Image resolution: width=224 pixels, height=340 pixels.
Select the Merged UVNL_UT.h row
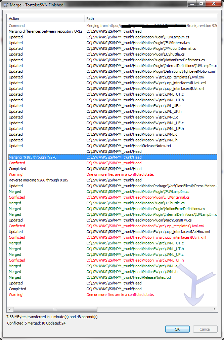coord(112,249)
